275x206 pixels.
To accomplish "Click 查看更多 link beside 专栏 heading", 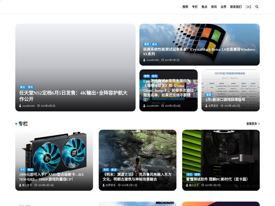I will 253,124.
